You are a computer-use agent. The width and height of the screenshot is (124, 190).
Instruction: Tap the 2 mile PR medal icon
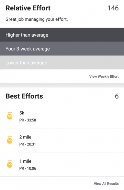click(10, 140)
